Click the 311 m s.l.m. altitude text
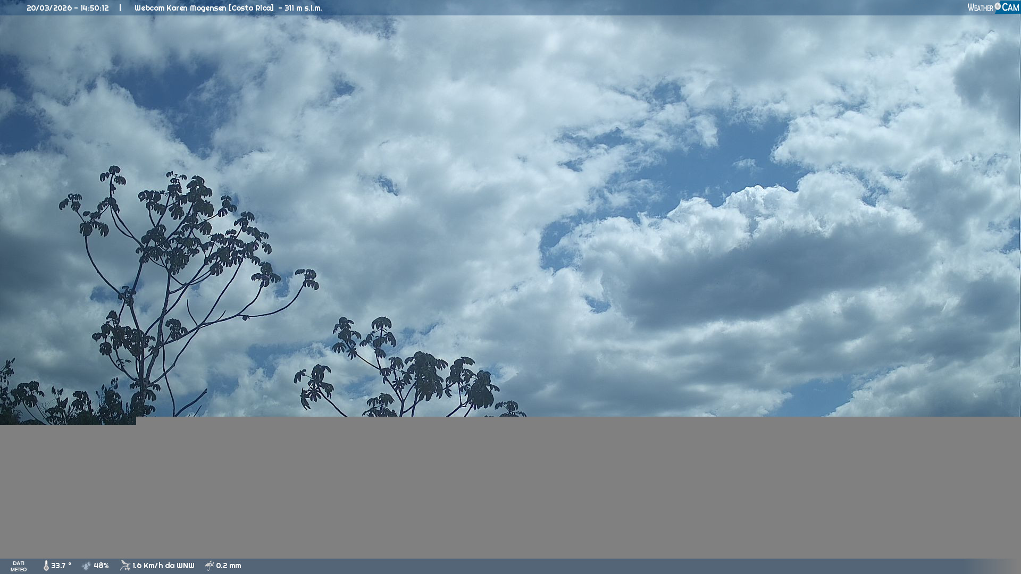 303,8
